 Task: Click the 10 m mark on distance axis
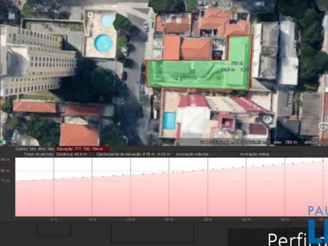tap(92, 220)
